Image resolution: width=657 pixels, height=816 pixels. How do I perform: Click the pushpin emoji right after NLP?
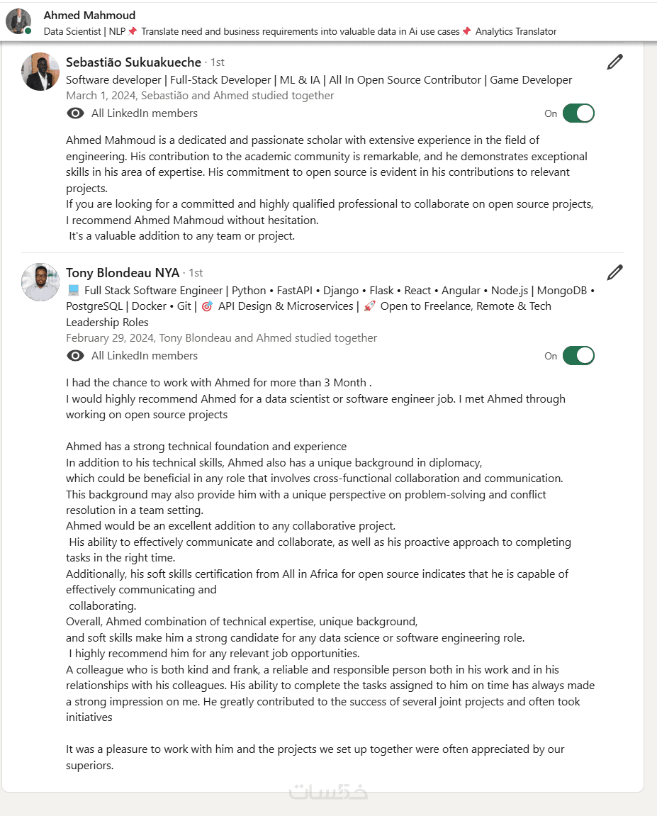click(133, 31)
